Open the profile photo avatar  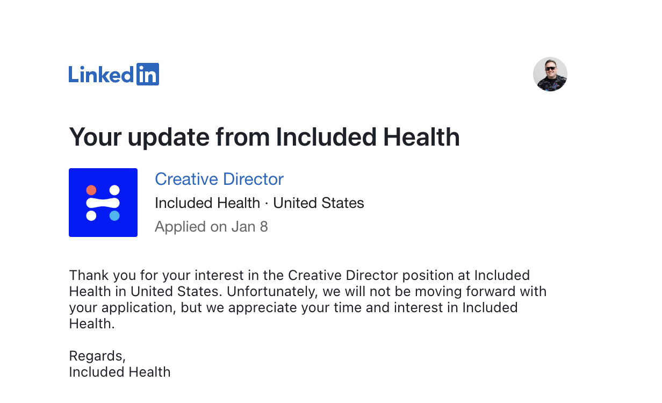[x=550, y=74]
